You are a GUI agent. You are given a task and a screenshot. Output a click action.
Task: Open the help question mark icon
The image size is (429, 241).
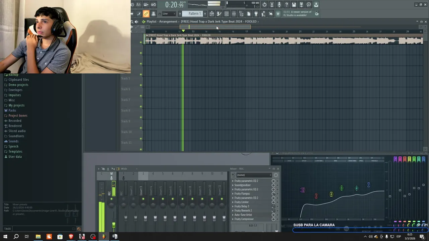[x=287, y=5]
